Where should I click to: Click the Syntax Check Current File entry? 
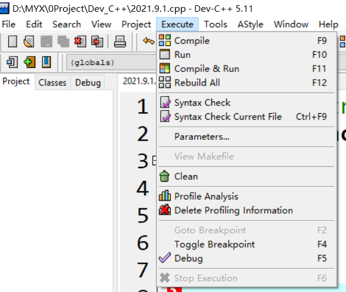point(247,117)
